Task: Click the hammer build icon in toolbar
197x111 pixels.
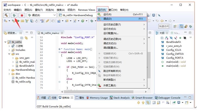Action: [x=6, y=15]
